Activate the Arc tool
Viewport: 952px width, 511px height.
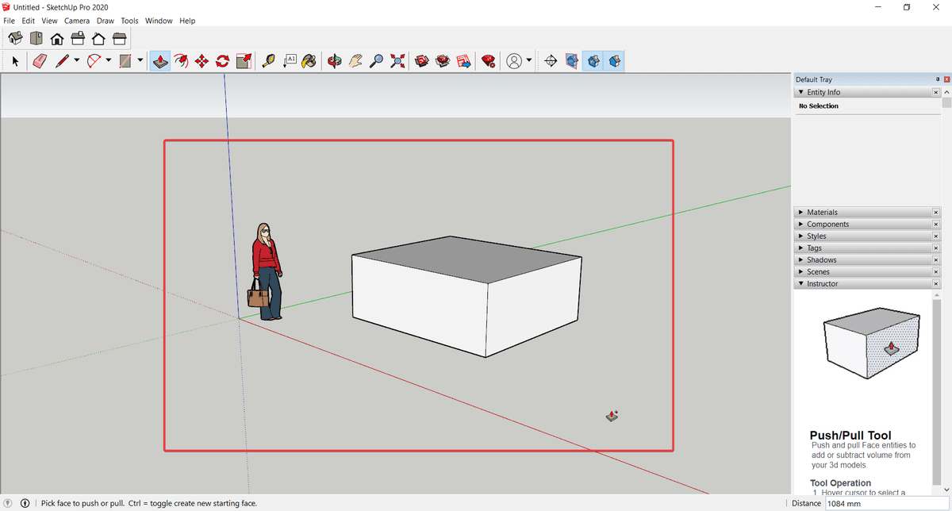pos(94,61)
